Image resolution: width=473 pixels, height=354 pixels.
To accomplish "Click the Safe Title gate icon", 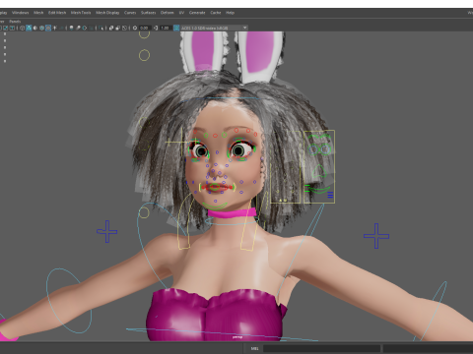I will (12, 28).
